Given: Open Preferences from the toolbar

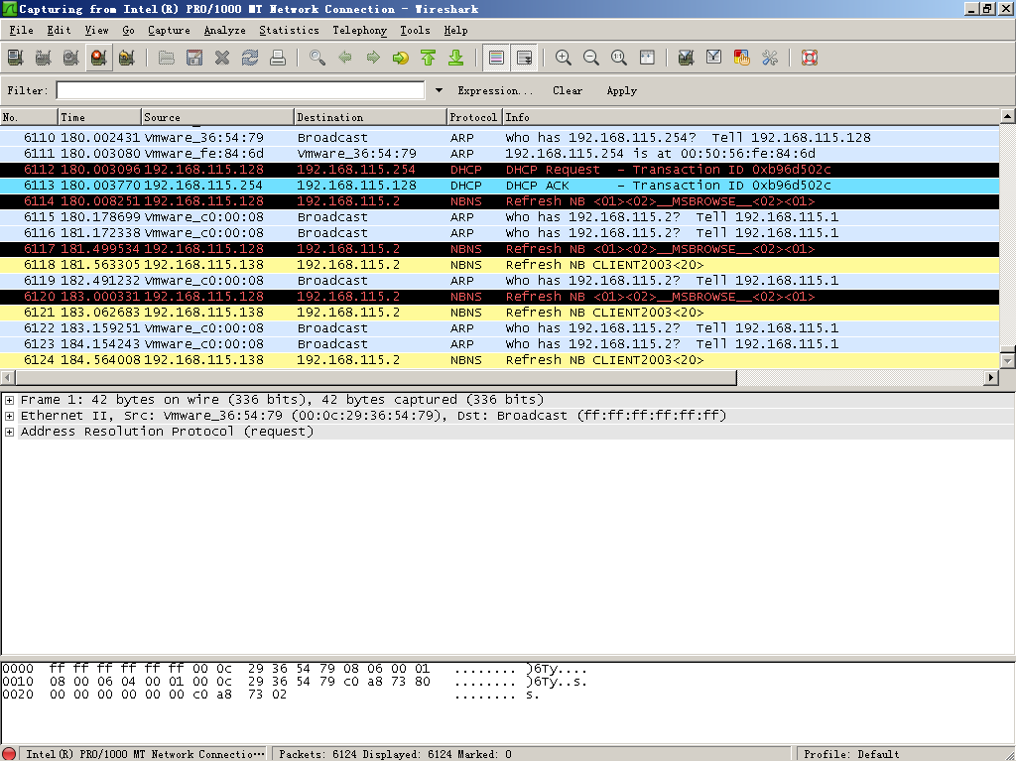Looking at the screenshot, I should 770,58.
